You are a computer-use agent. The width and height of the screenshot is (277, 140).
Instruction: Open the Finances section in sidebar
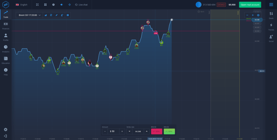click(x=6, y=25)
